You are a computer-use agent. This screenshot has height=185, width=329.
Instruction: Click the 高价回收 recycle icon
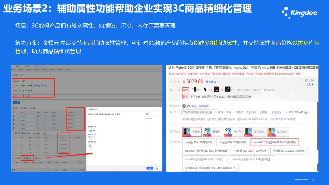click(184, 106)
